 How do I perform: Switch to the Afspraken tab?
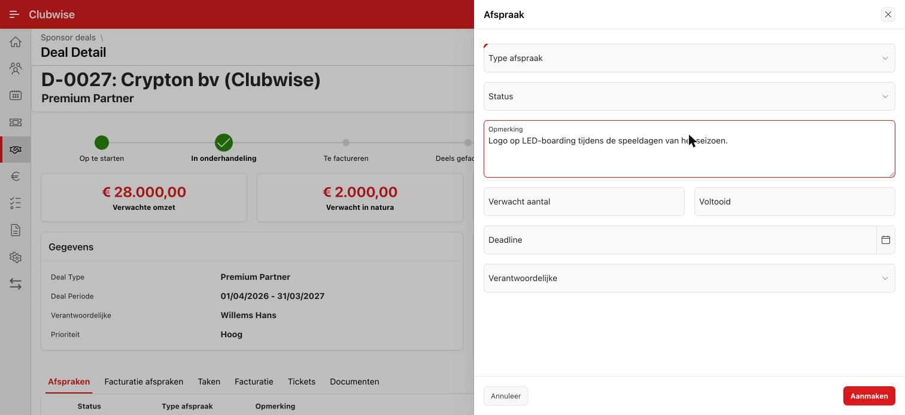pos(69,382)
